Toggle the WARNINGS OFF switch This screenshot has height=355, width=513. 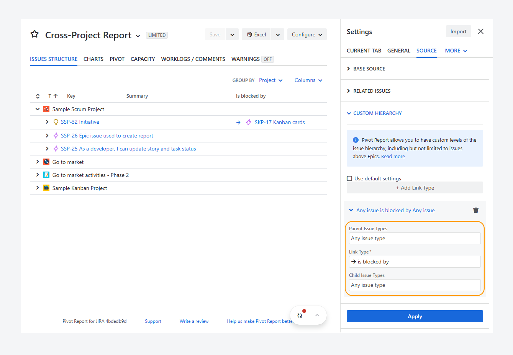click(x=267, y=59)
